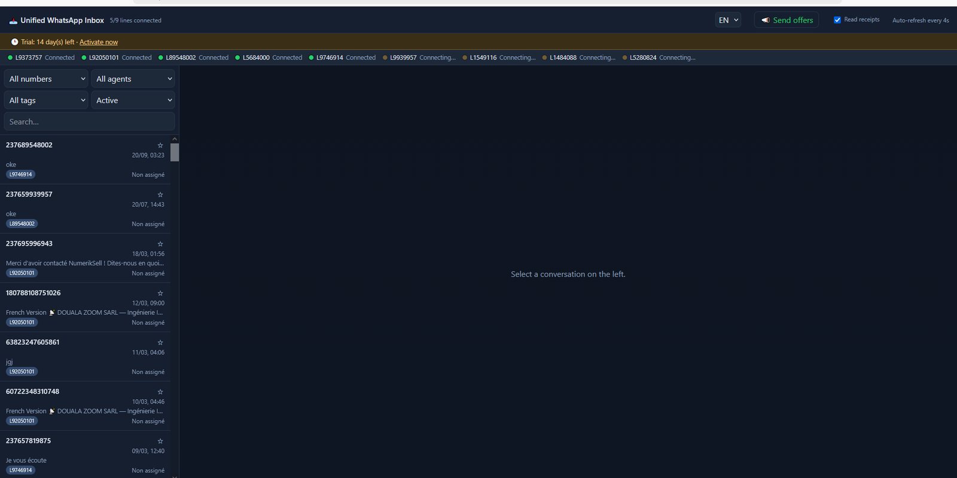Click the status dot for L9939957
This screenshot has width=957, height=478.
coord(385,58)
